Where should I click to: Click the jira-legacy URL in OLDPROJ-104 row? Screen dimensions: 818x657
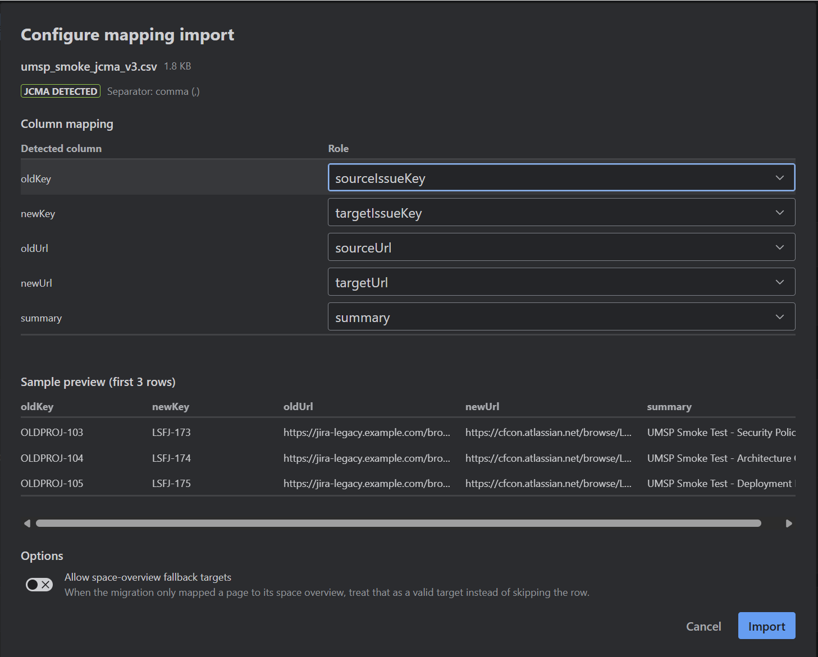tap(367, 458)
